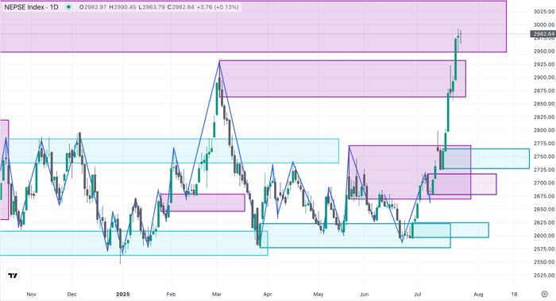556x301 pixels.
Task: Select the top purple zone spanning 2950 to 3025
Action: [253, 26]
